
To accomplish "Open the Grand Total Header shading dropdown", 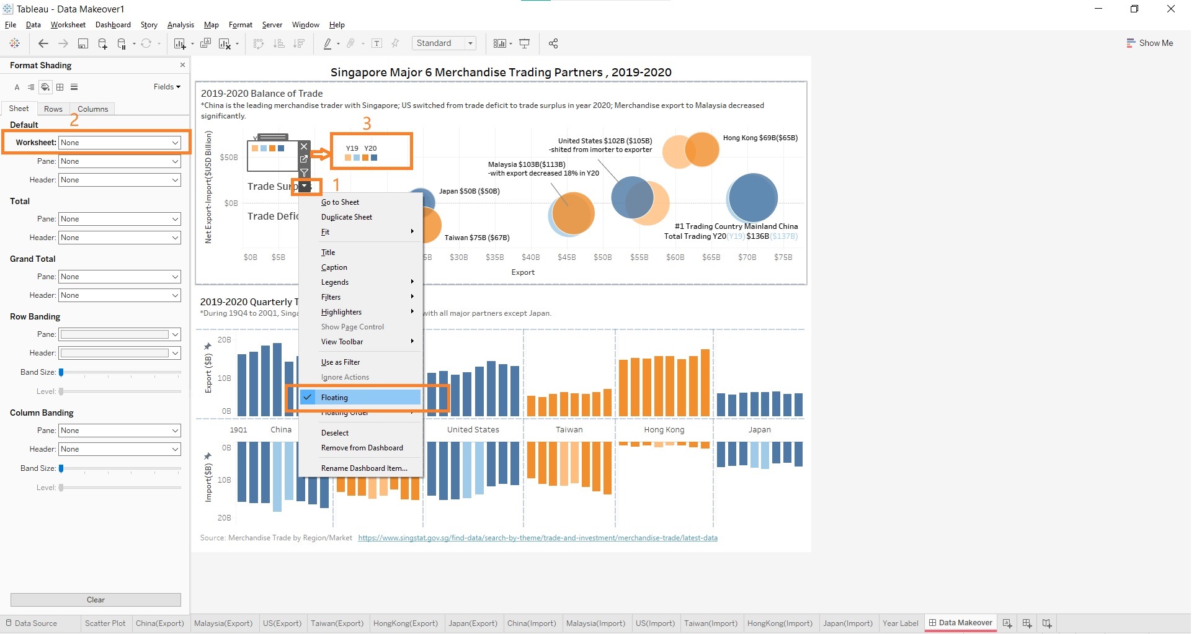I will [x=119, y=295].
